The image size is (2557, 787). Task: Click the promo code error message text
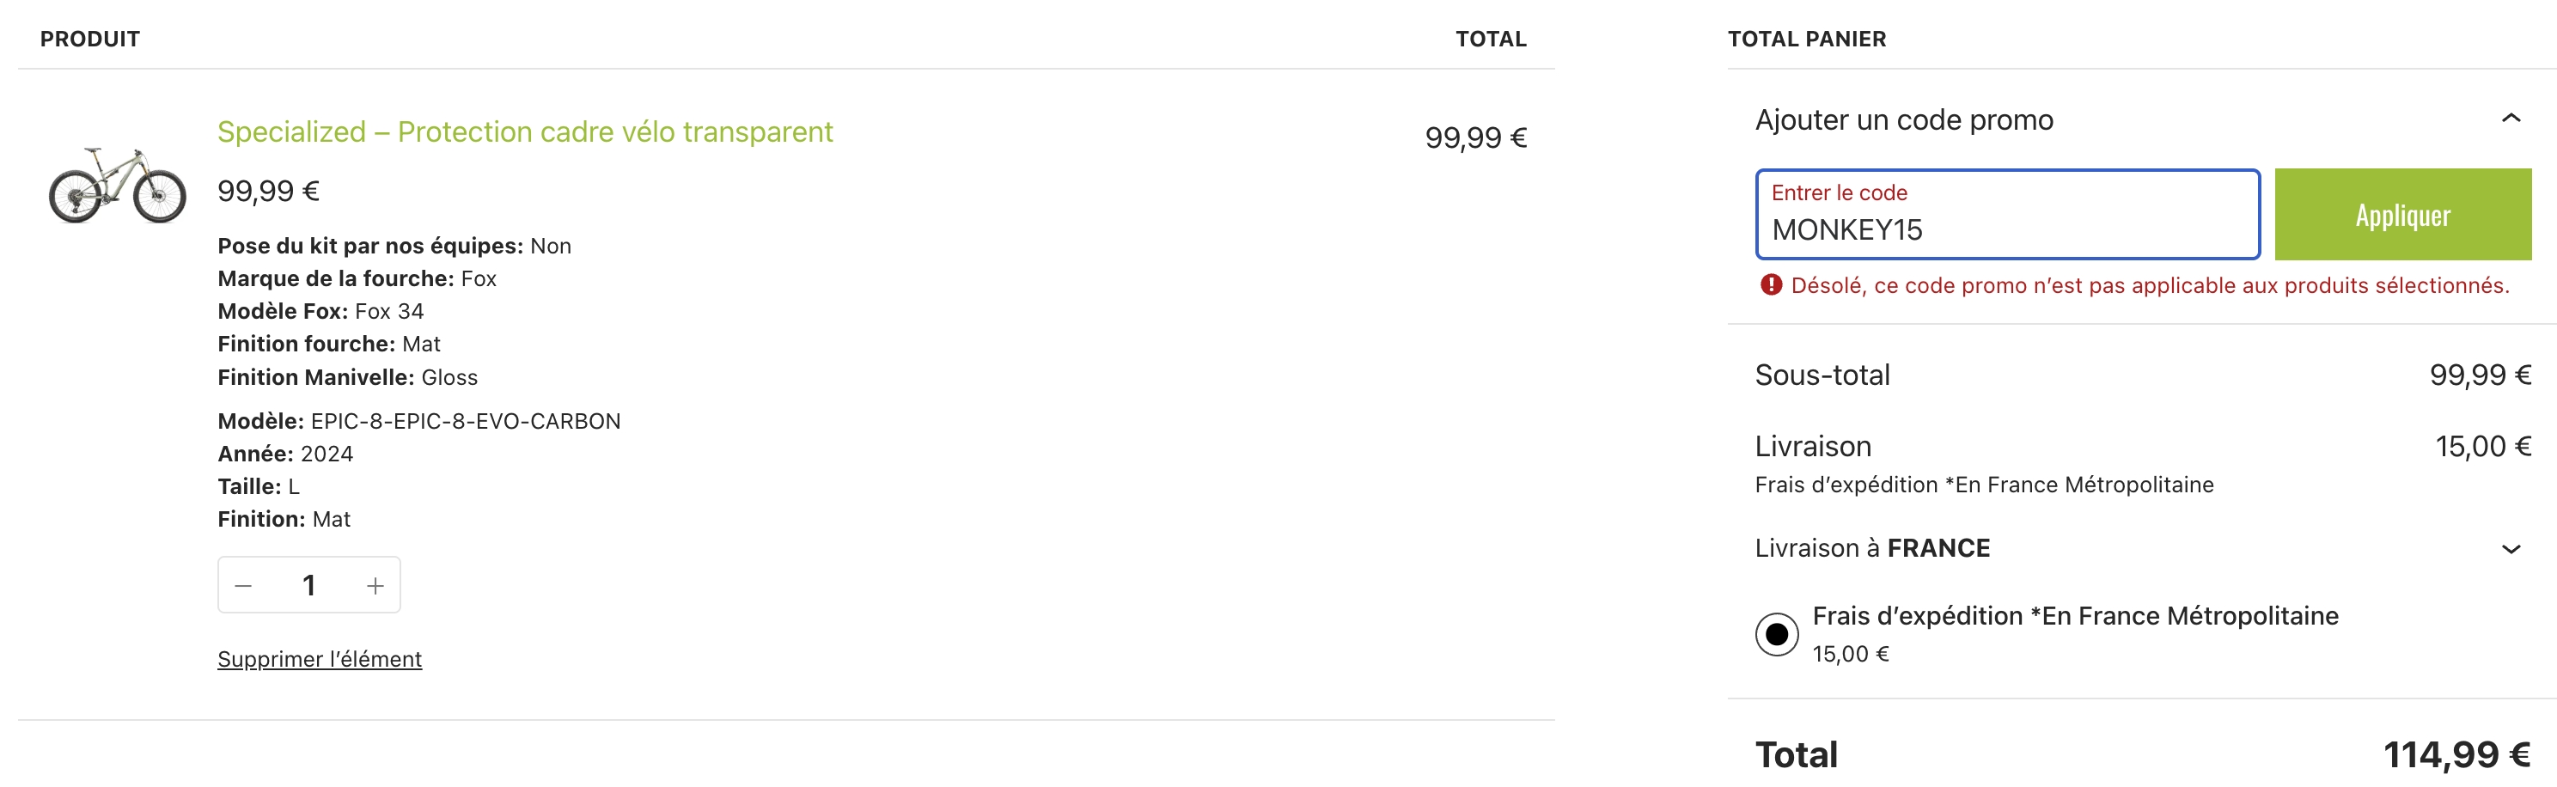pos(2149,286)
